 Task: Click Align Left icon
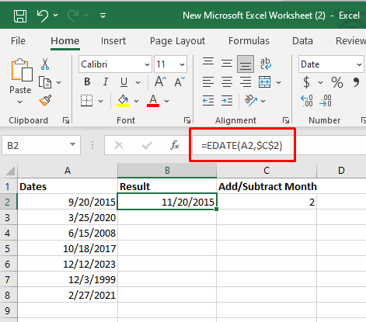click(208, 82)
